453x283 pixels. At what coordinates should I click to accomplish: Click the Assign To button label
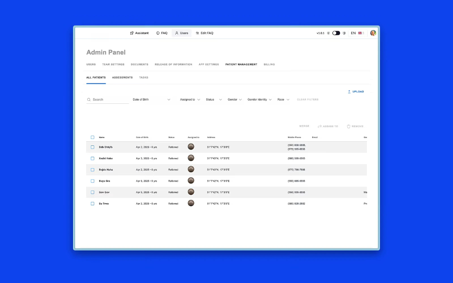pos(330,127)
